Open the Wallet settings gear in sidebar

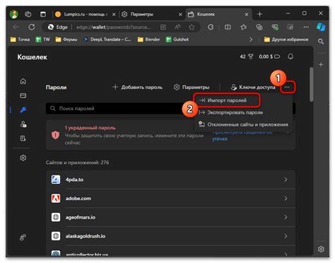pos(23,158)
